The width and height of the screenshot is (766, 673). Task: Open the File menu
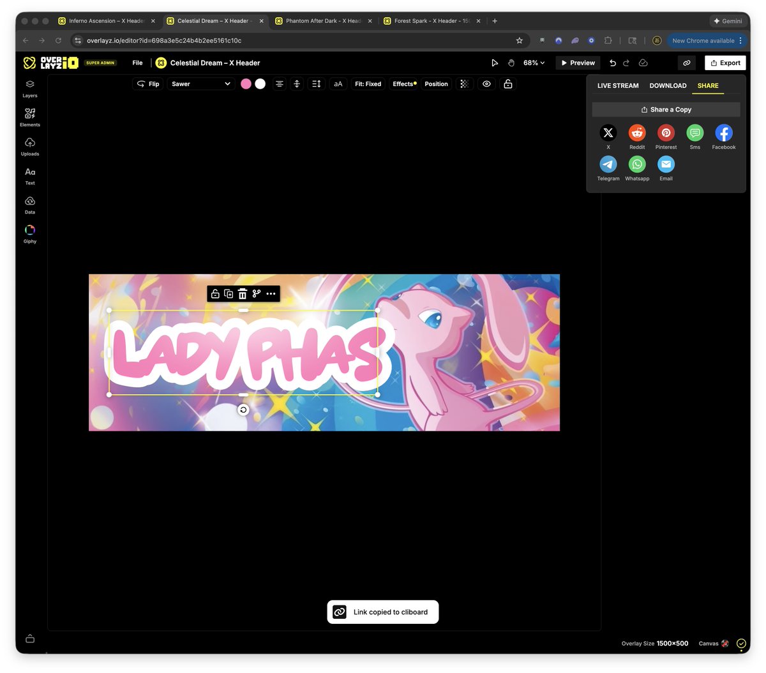[137, 63]
